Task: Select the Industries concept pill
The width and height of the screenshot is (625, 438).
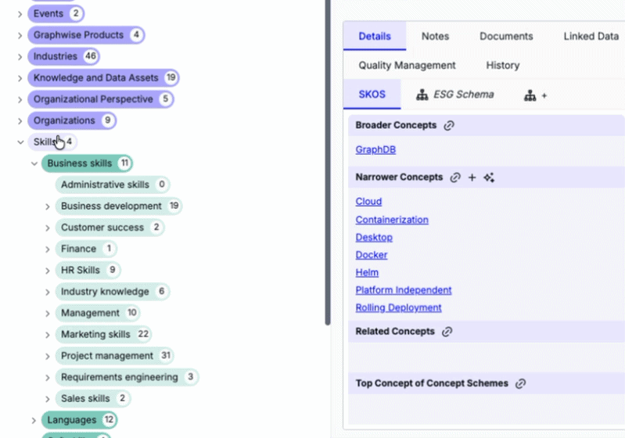Action: click(x=63, y=56)
